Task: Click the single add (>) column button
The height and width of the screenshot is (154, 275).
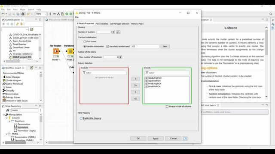Action: point(135,79)
